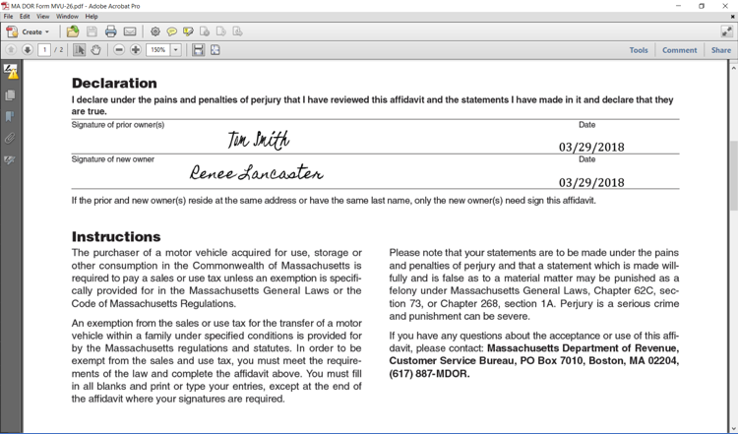This screenshot has width=738, height=434.
Task: Zoom in with the plus button
Action: pyautogui.click(x=136, y=49)
